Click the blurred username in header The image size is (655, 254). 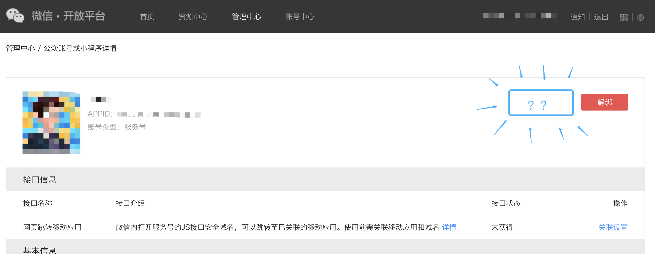click(x=520, y=16)
